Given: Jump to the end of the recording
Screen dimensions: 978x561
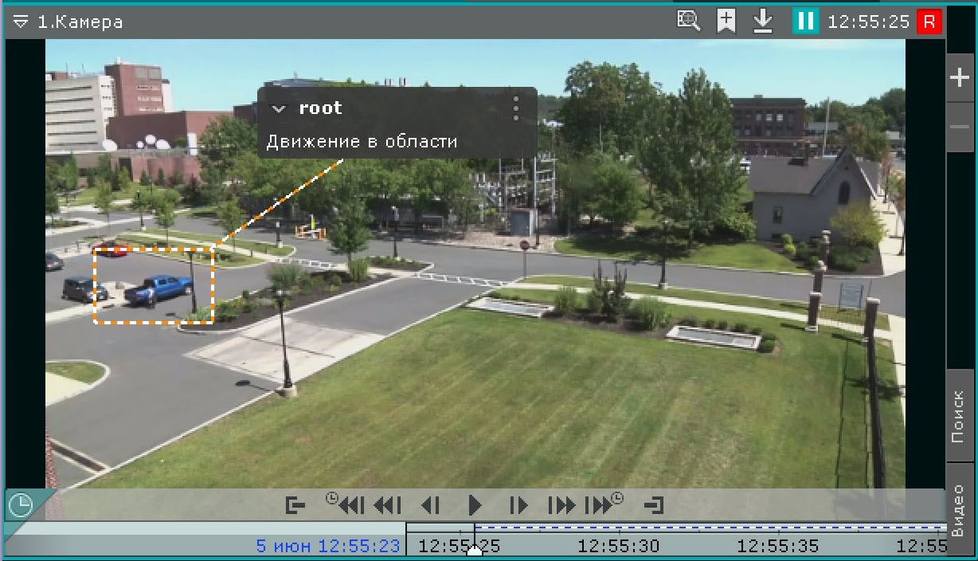Looking at the screenshot, I should (654, 505).
